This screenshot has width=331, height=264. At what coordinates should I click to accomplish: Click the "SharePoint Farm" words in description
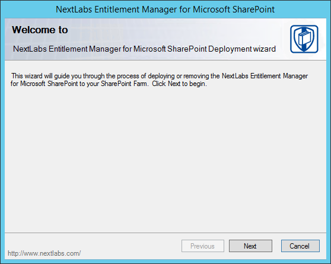coord(125,84)
